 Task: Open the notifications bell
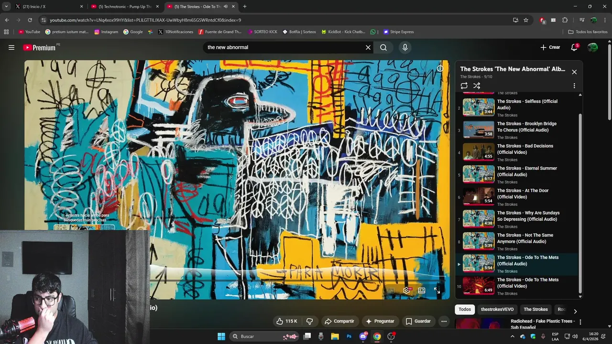[x=574, y=47]
